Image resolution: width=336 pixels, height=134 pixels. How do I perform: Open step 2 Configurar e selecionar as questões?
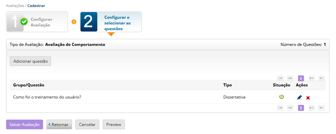pyautogui.click(x=111, y=22)
